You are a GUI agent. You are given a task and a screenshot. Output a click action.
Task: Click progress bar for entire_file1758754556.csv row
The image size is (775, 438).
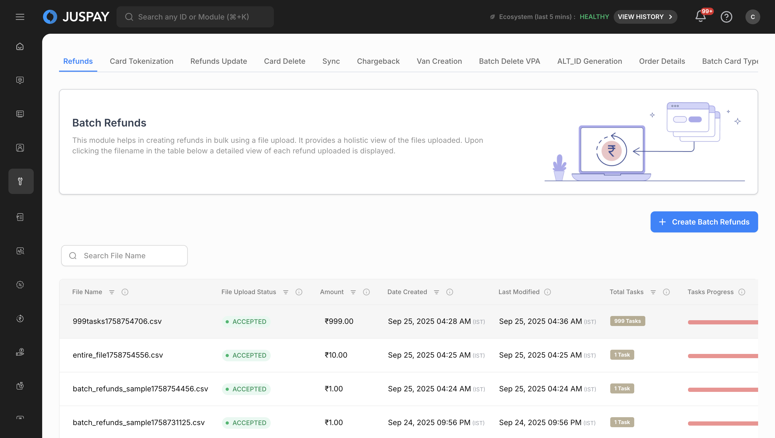(723, 356)
